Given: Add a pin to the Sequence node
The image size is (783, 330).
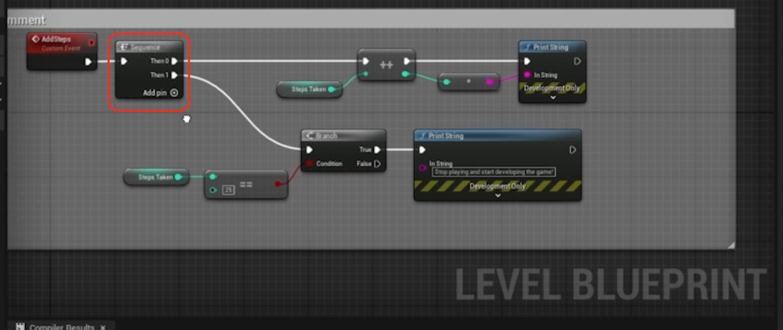Looking at the screenshot, I should [161, 93].
